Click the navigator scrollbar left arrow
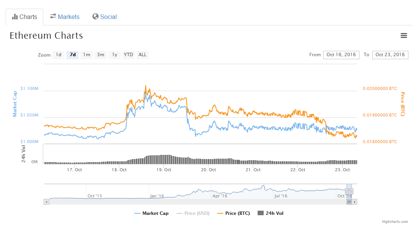Viewport: 416px width, 227px height. coord(47,202)
